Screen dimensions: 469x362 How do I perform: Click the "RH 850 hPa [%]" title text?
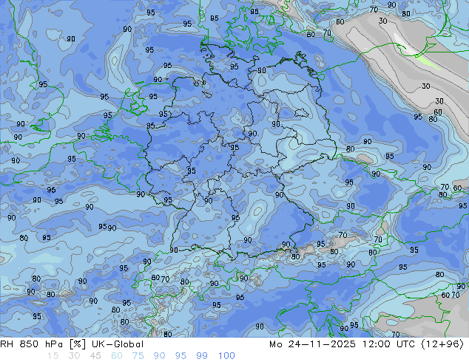coord(43,344)
